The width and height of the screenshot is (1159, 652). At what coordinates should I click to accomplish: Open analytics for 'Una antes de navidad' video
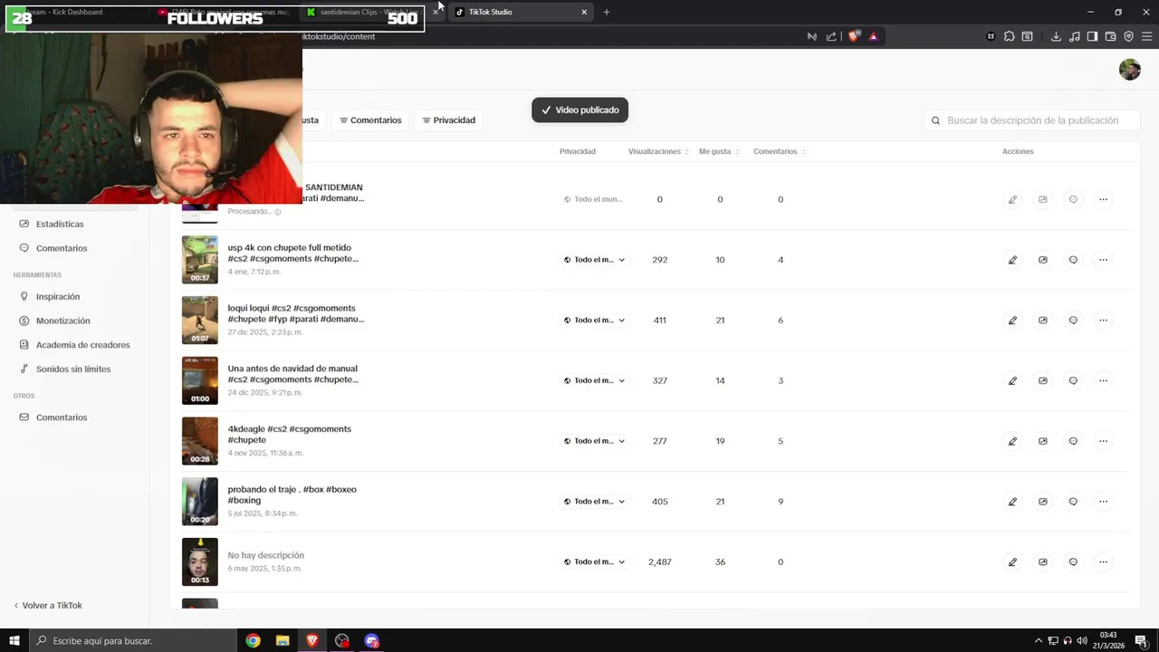point(1043,380)
